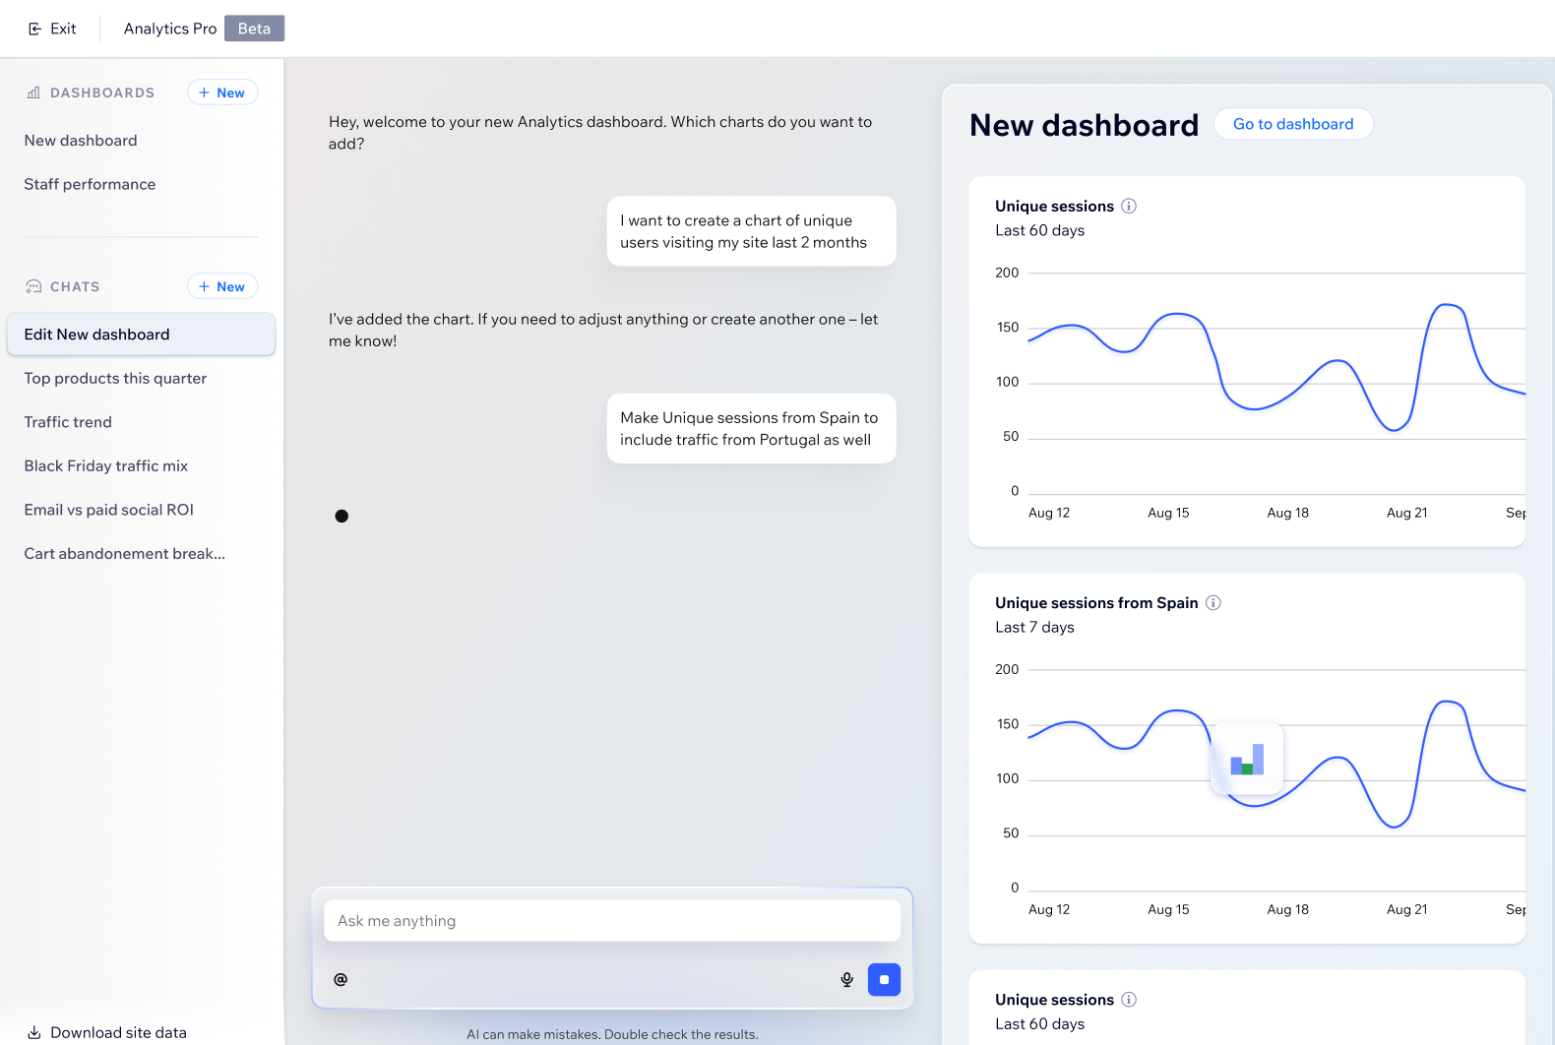Open Email vs paid social ROI chat
Screen dimensions: 1555x1045
point(109,510)
